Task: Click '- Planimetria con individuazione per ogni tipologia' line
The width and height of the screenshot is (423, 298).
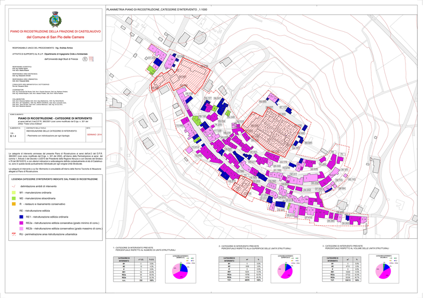Action: point(48,136)
